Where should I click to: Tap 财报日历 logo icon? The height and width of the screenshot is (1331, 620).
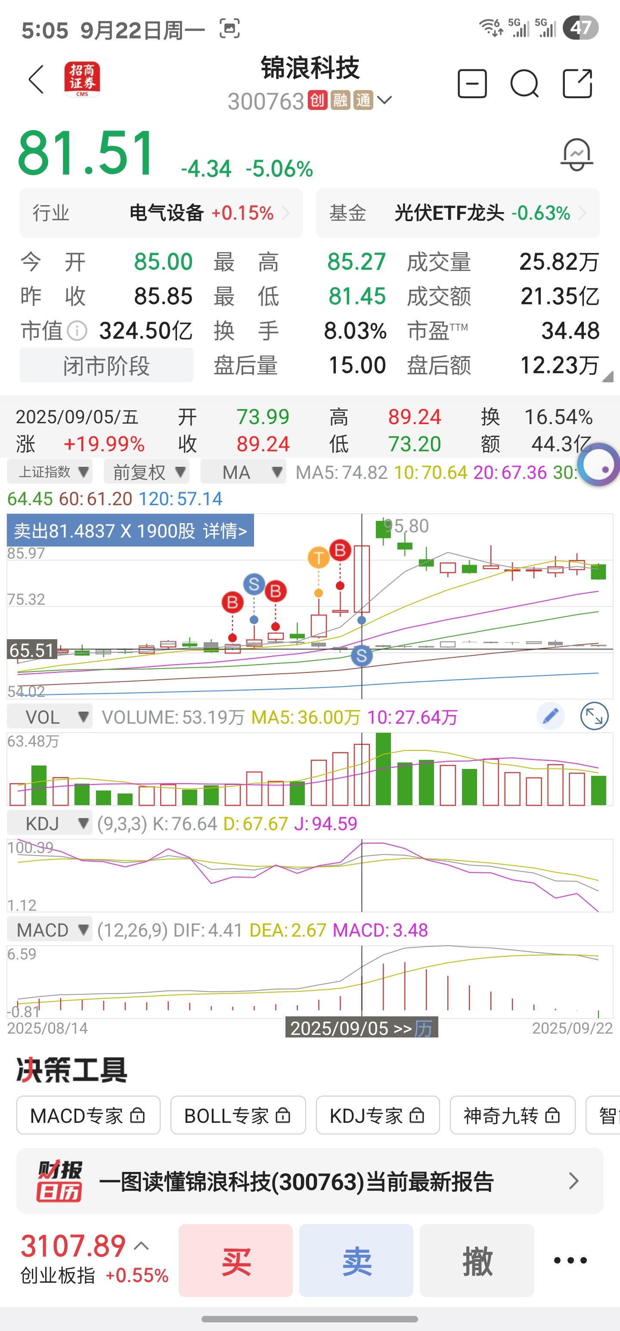click(x=59, y=1181)
